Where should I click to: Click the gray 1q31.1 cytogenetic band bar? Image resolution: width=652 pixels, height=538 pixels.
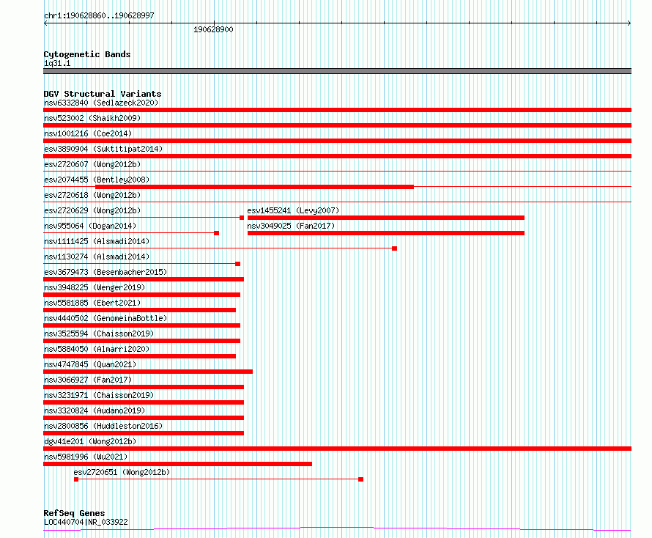click(x=337, y=71)
